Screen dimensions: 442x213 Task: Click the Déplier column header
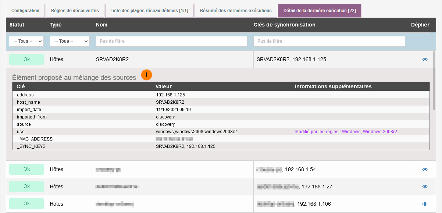click(420, 25)
